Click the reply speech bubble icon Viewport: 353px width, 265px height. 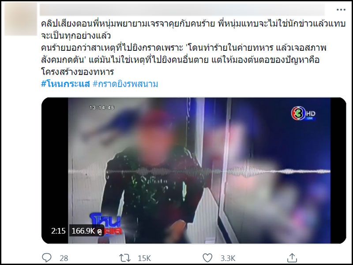tap(47, 258)
